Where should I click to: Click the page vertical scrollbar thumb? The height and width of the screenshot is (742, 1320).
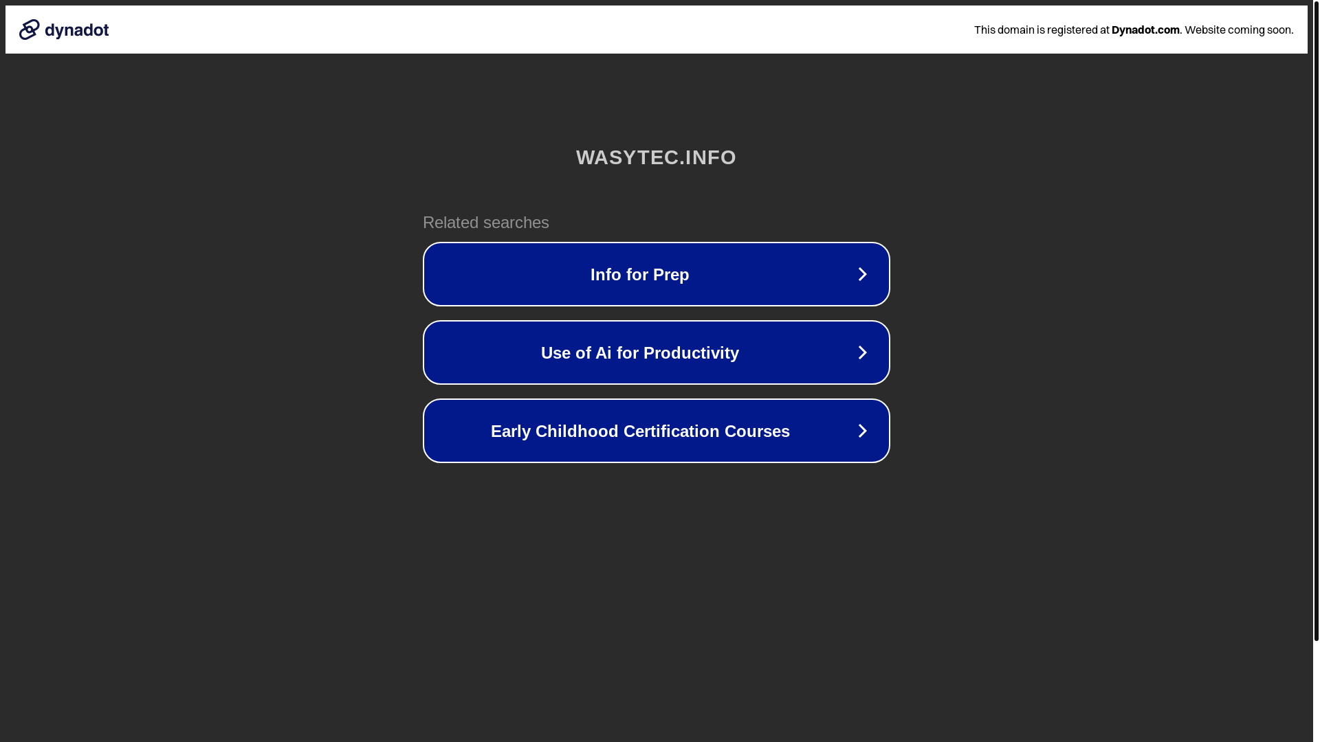[x=1316, y=320]
